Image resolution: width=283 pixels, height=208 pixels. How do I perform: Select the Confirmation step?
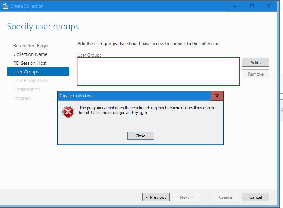click(x=27, y=90)
